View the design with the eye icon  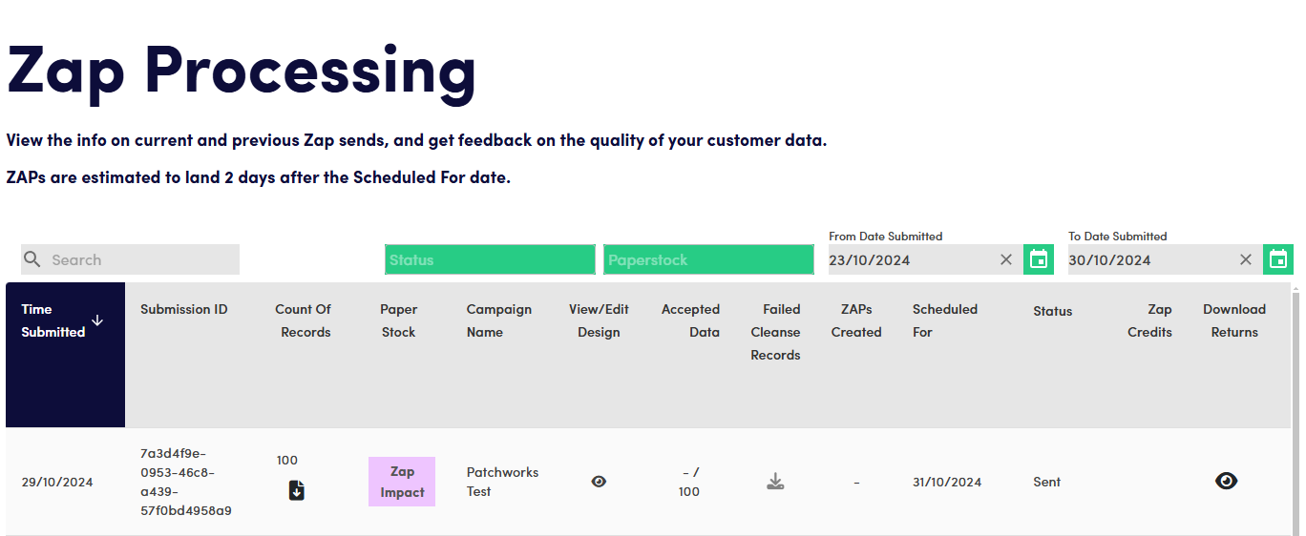(x=599, y=482)
